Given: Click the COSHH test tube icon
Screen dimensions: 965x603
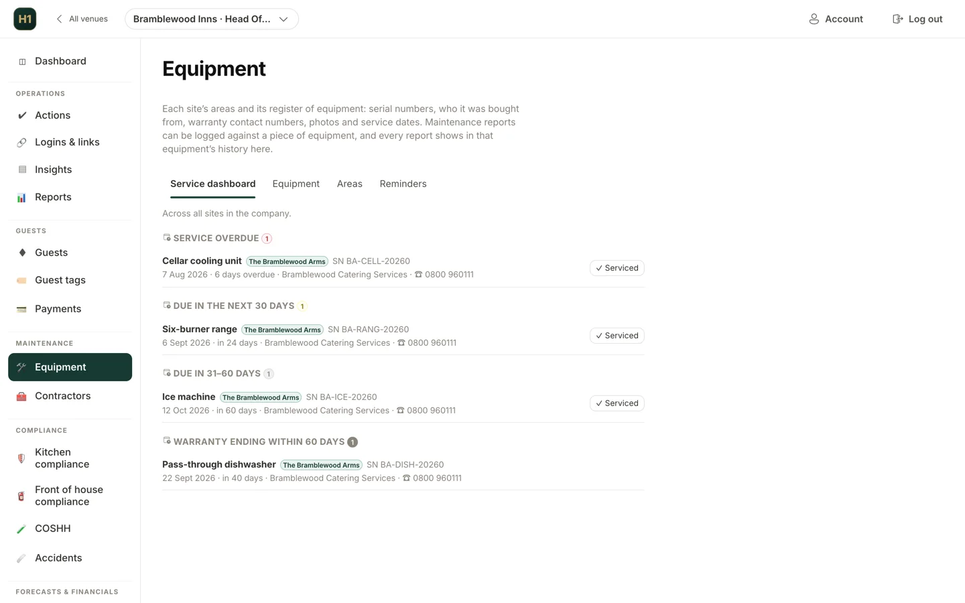Looking at the screenshot, I should 22,529.
